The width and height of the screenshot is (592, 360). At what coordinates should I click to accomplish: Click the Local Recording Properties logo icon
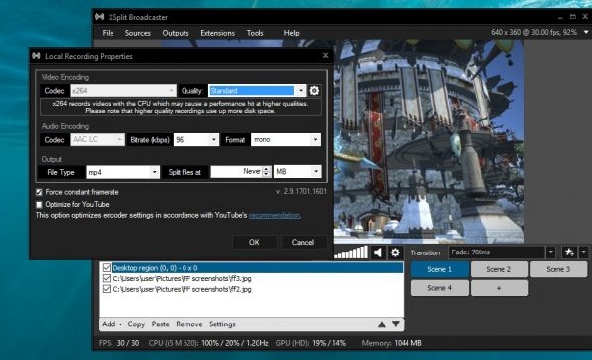pyautogui.click(x=37, y=56)
